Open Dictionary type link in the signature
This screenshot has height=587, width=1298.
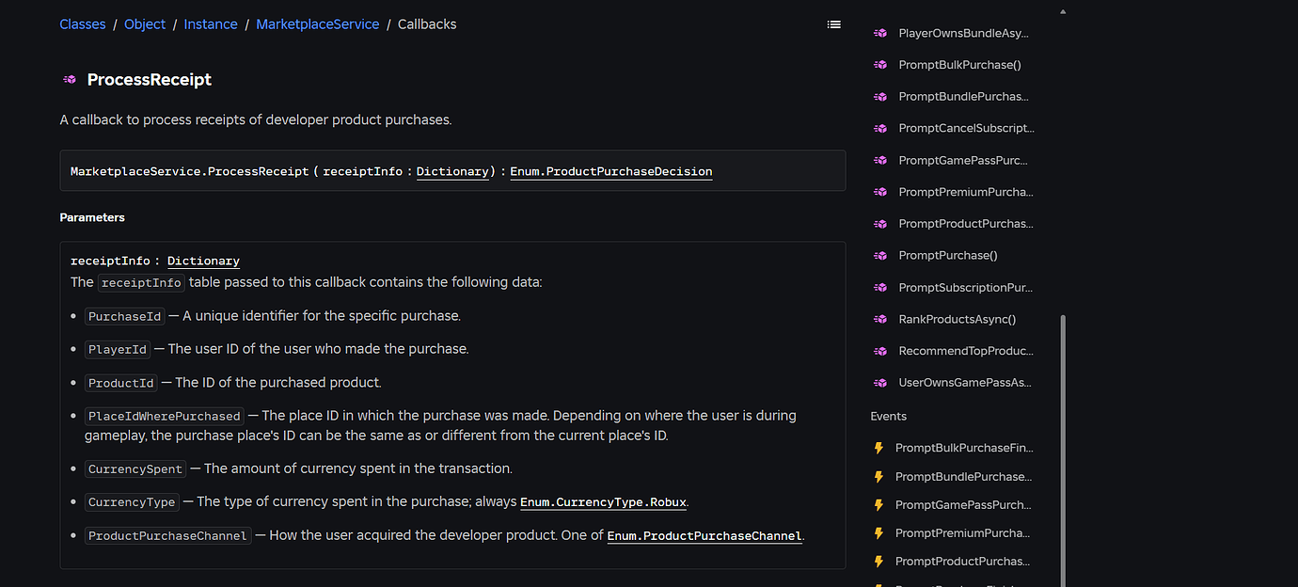point(452,171)
